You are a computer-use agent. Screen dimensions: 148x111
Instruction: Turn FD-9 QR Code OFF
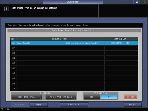[109, 97]
